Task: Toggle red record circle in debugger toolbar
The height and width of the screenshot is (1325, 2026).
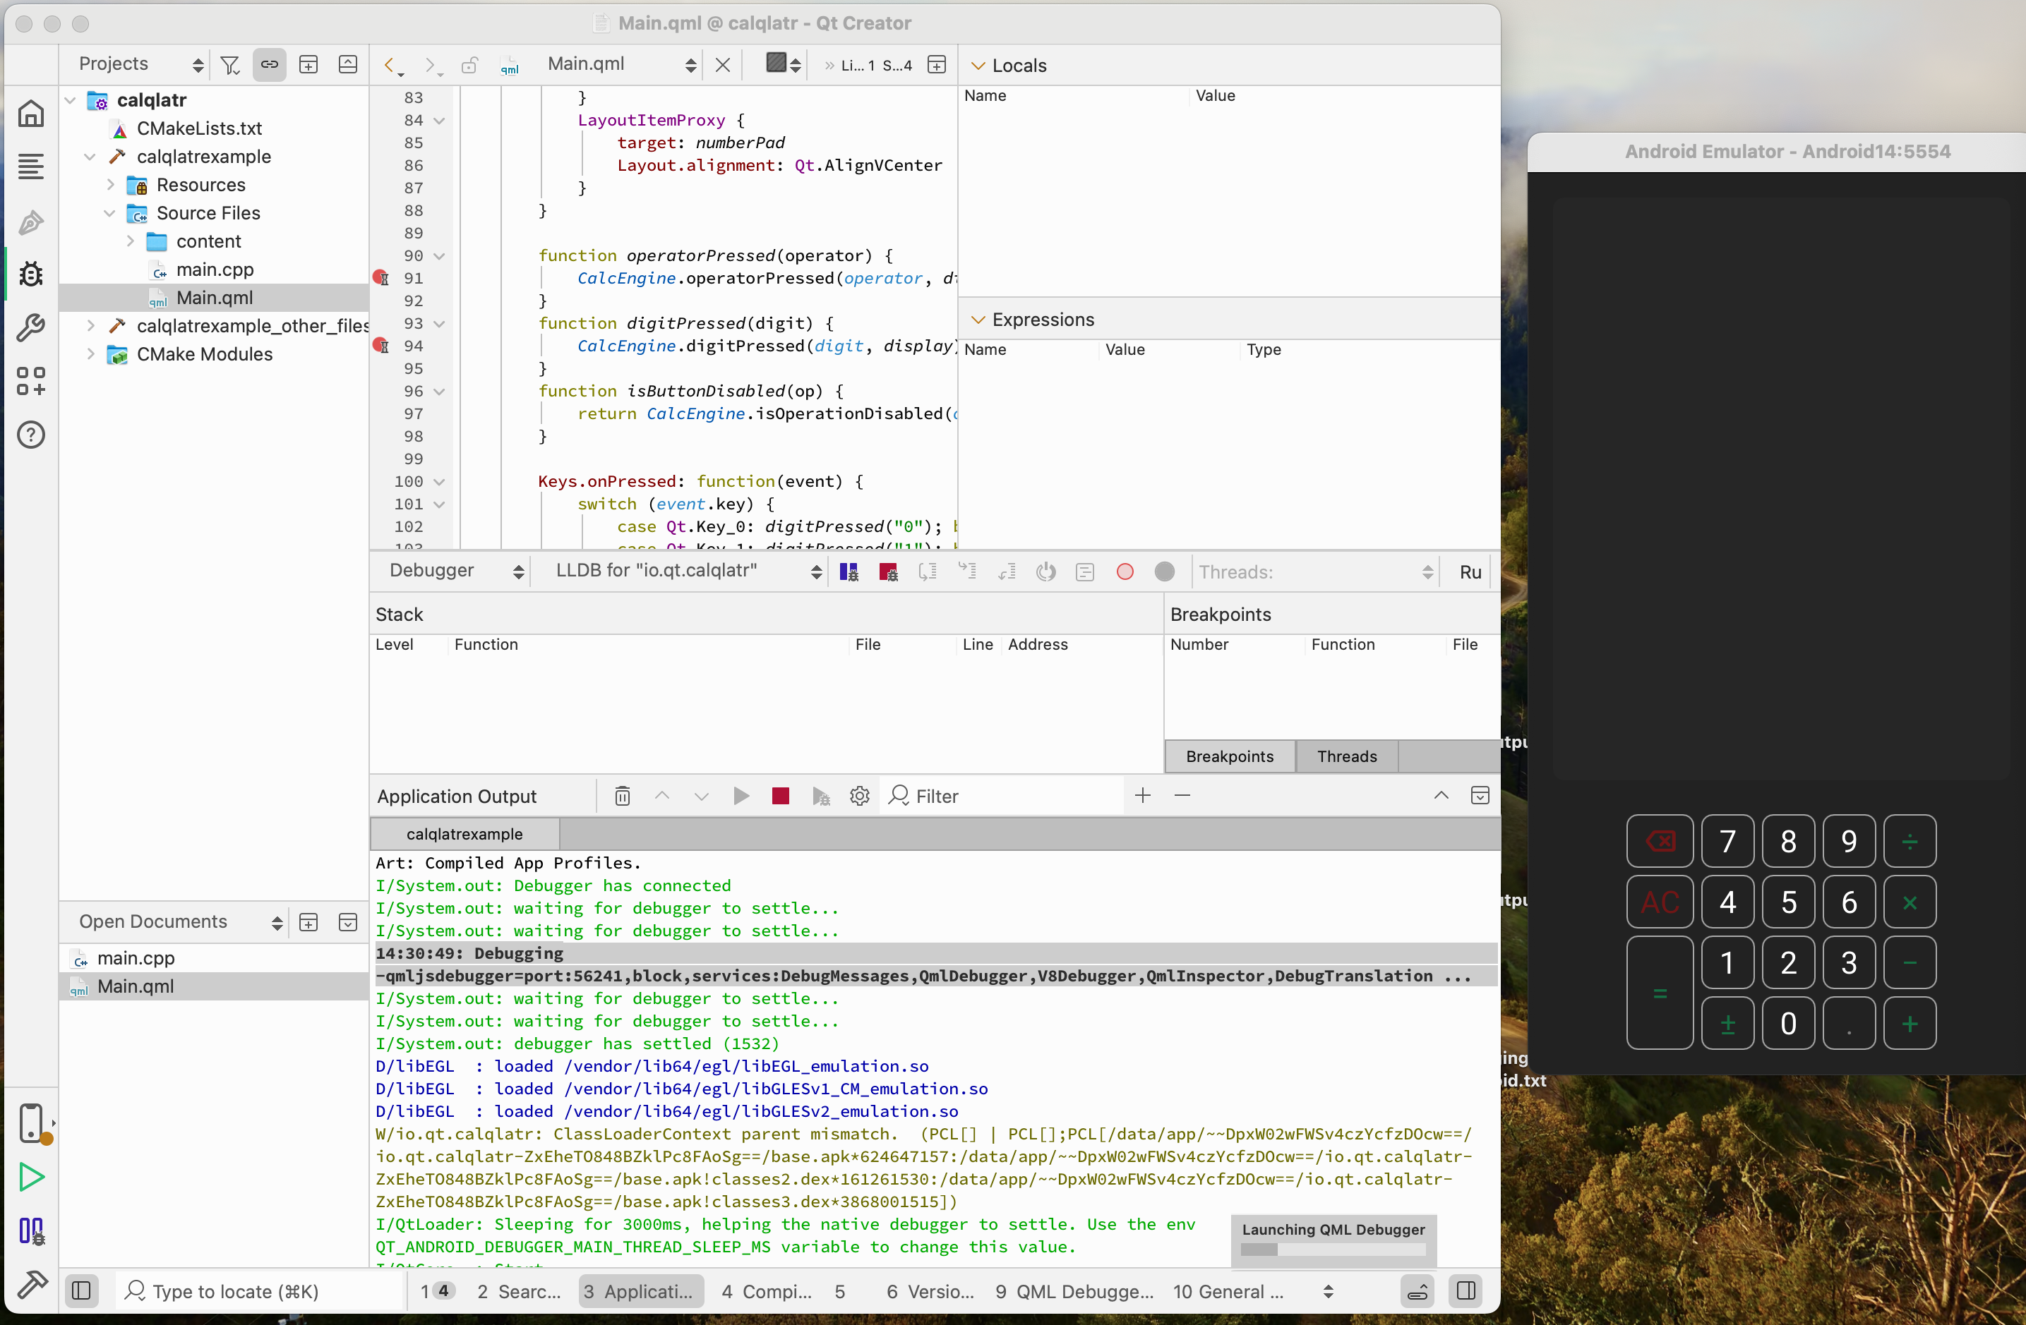Action: pos(1125,572)
